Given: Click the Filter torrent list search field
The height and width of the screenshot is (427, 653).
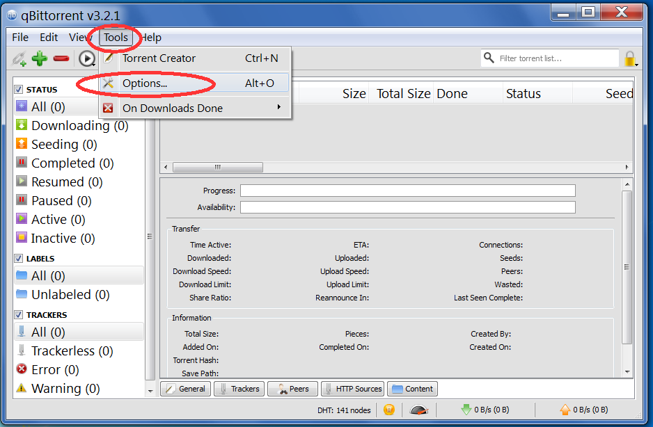Looking at the screenshot, I should [x=550, y=58].
